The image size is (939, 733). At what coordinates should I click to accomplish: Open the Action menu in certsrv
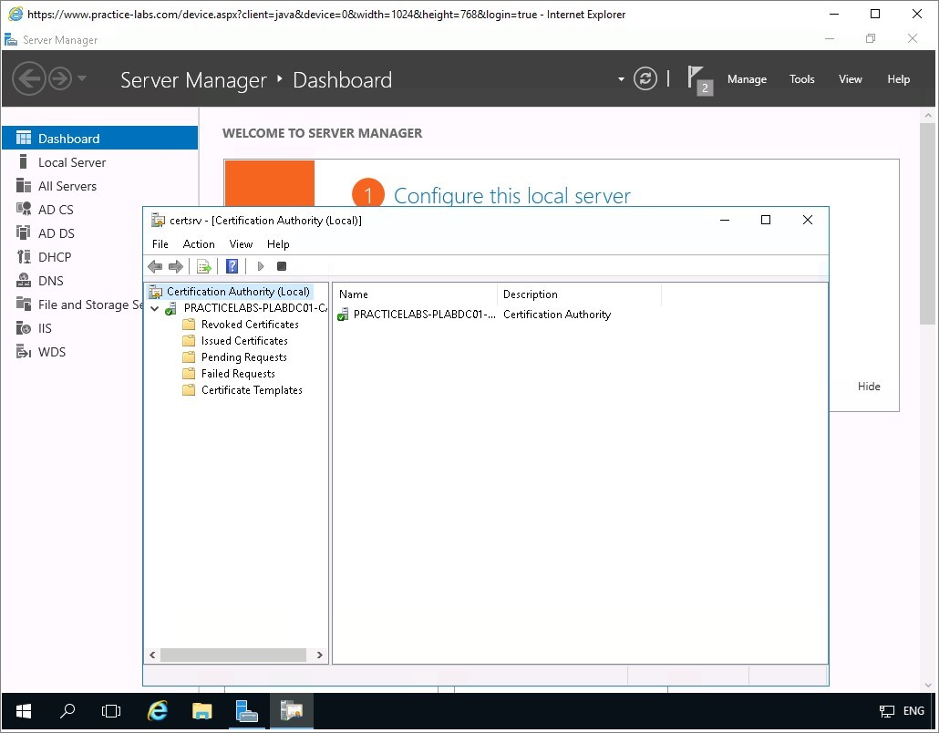click(x=198, y=244)
